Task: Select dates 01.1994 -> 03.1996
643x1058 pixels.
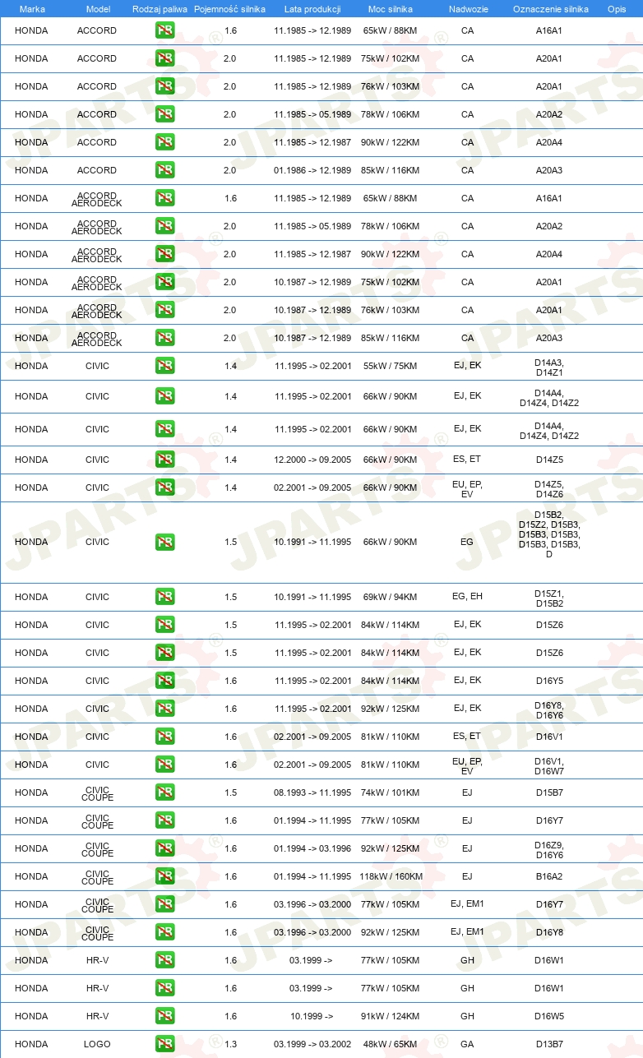Action: tap(312, 848)
